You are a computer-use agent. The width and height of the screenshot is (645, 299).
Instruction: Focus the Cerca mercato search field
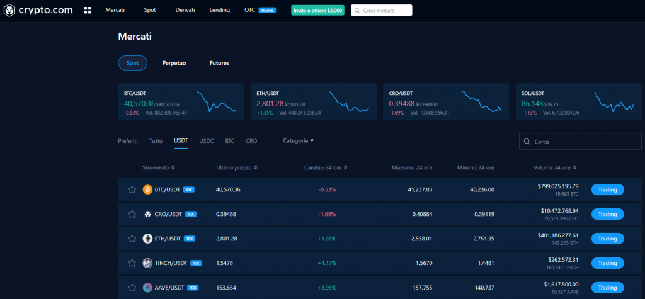pos(381,11)
